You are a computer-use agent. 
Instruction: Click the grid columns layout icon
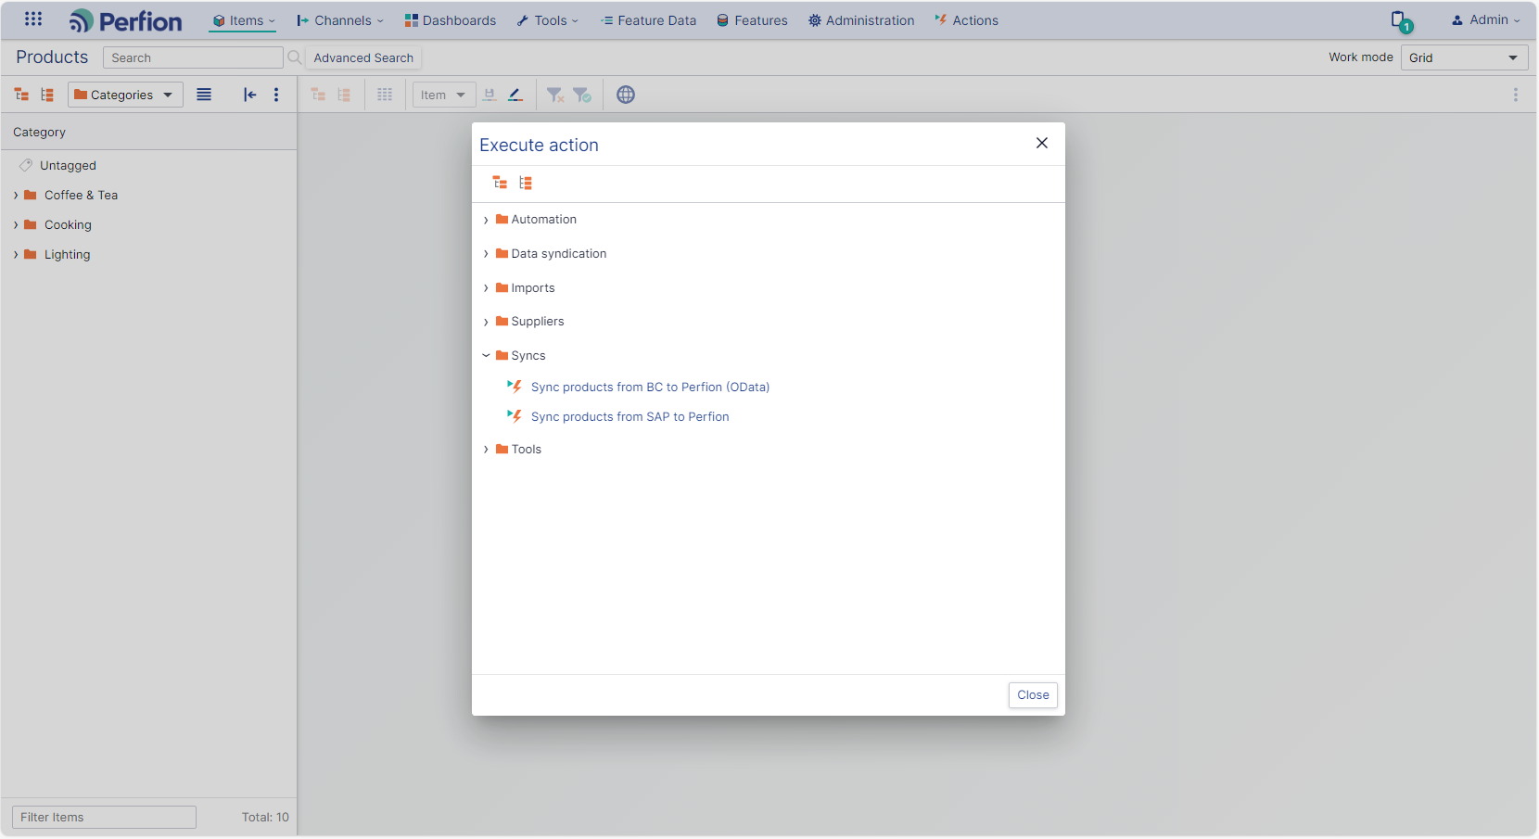point(385,95)
